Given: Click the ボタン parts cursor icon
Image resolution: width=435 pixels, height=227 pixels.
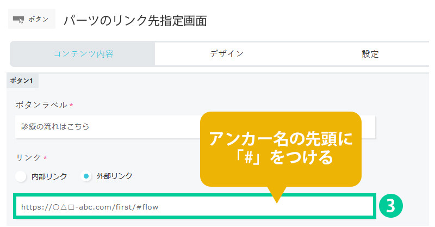Looking at the screenshot, I should pos(19,19).
